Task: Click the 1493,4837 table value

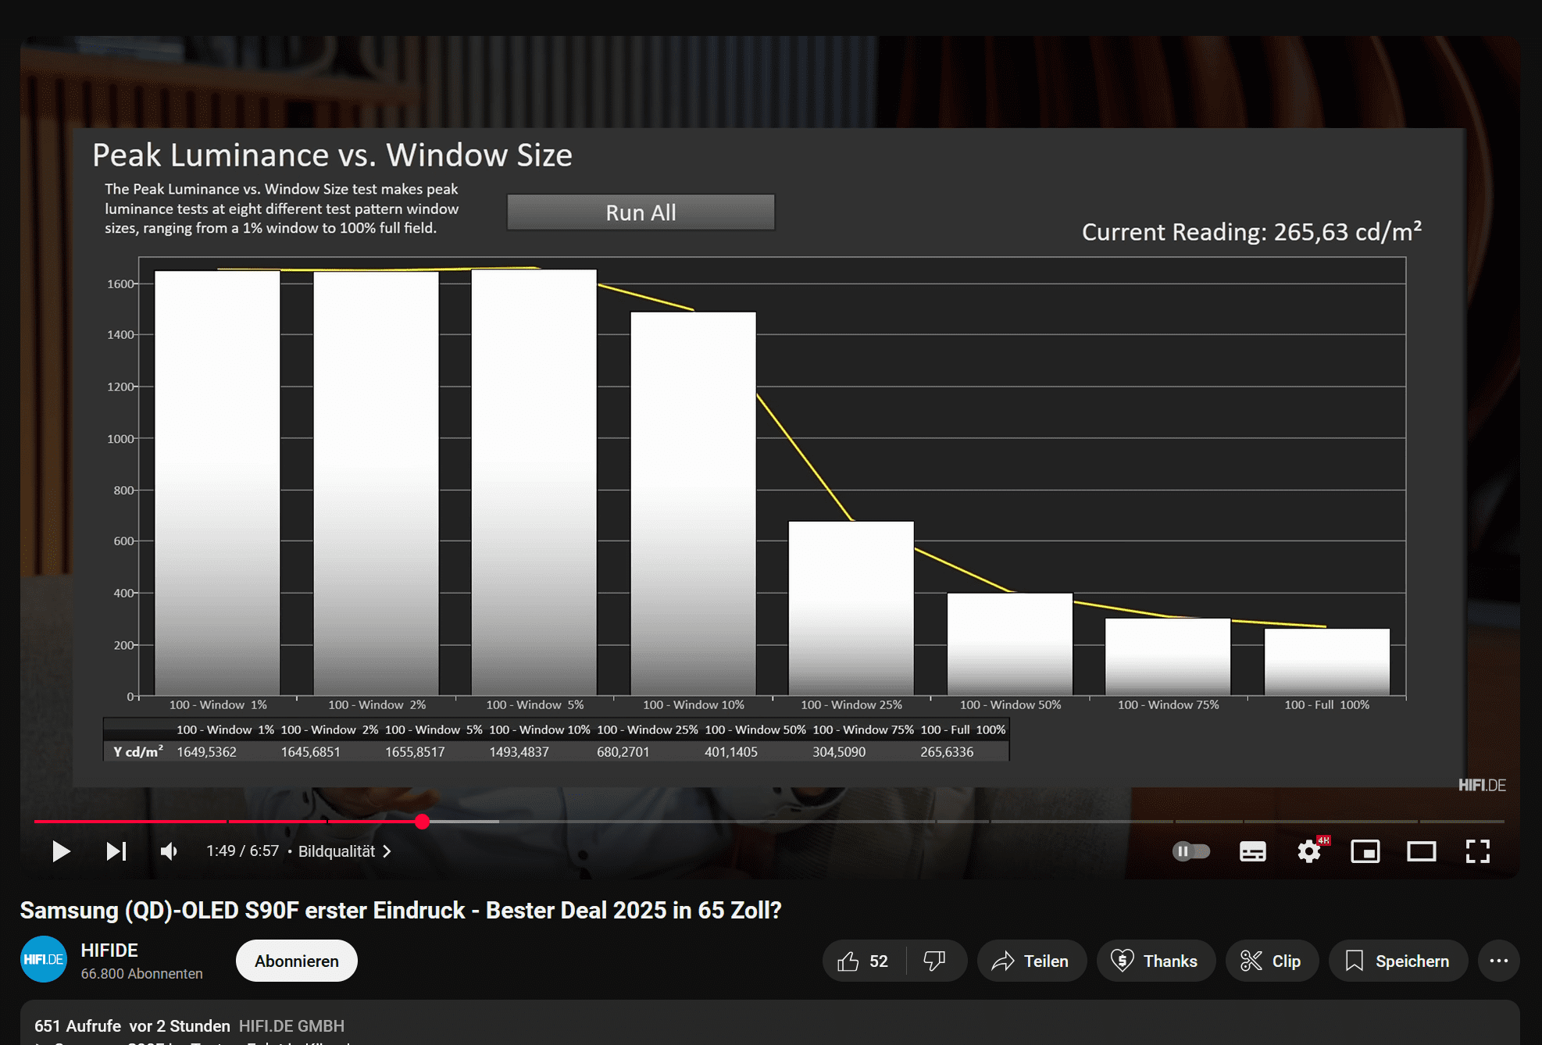Action: coord(519,752)
